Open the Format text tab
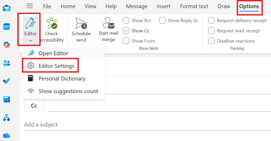 point(194,6)
